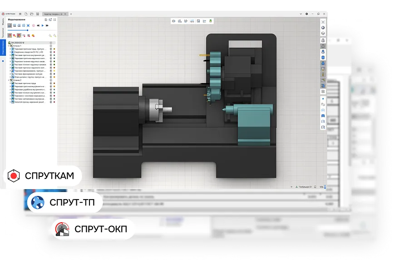Toggle visibility of Холостой проход operation
The image size is (395, 274).
51,102
